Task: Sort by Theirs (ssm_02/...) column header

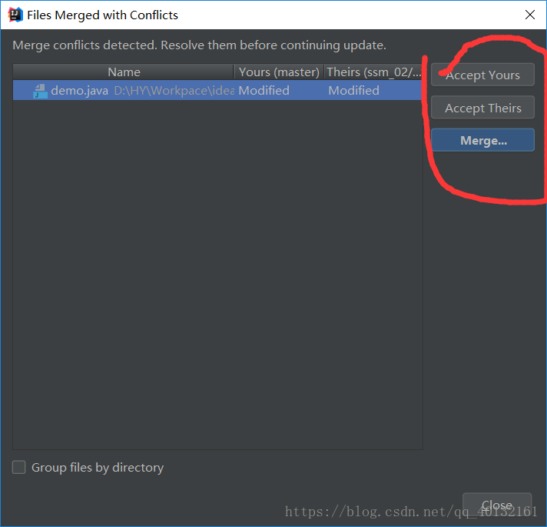Action: coord(373,72)
